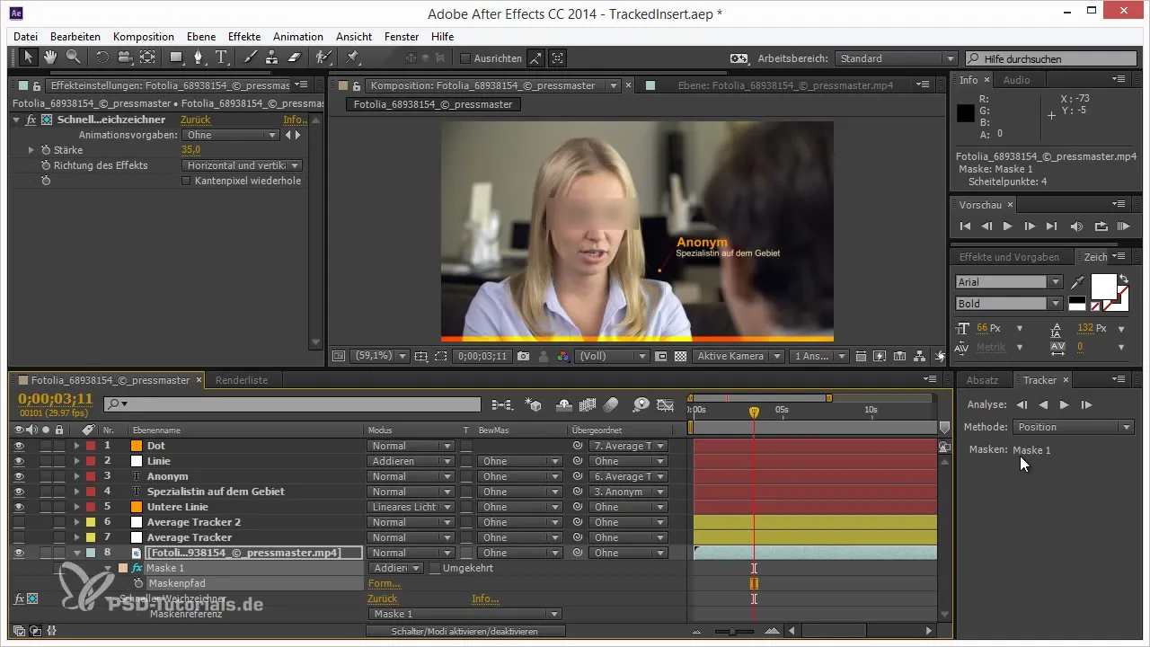
Task: Open the Arial font family dropdown
Action: [1009, 282]
